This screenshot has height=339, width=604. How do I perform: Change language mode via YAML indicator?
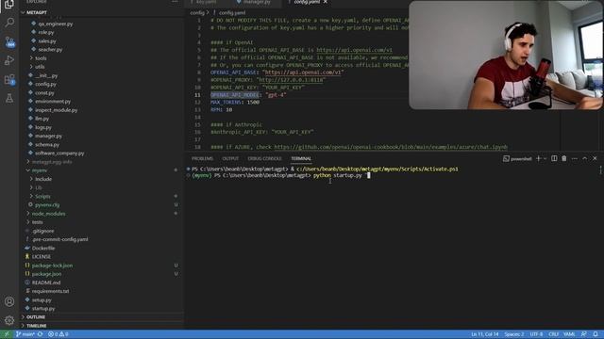(x=569, y=334)
